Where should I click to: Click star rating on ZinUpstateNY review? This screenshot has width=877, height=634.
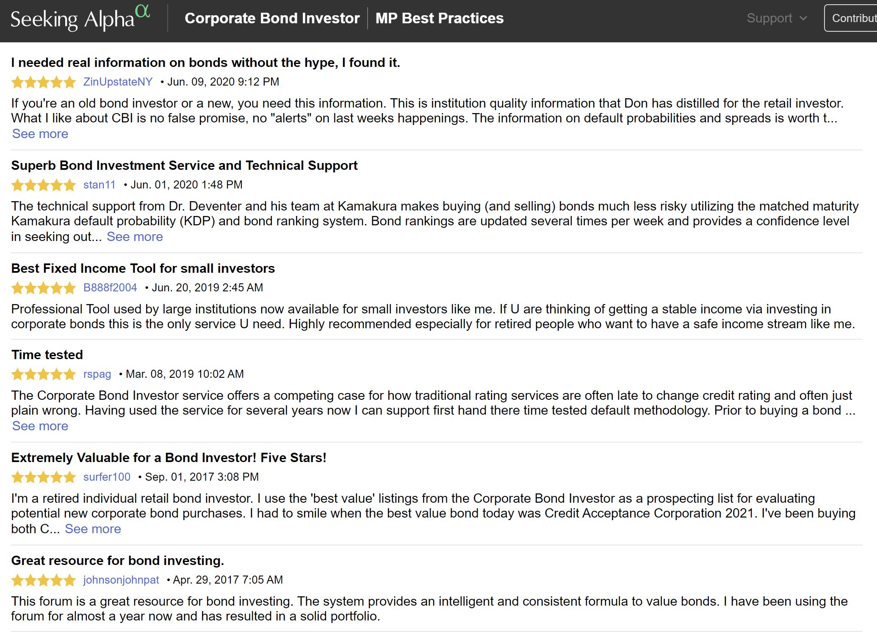point(44,82)
